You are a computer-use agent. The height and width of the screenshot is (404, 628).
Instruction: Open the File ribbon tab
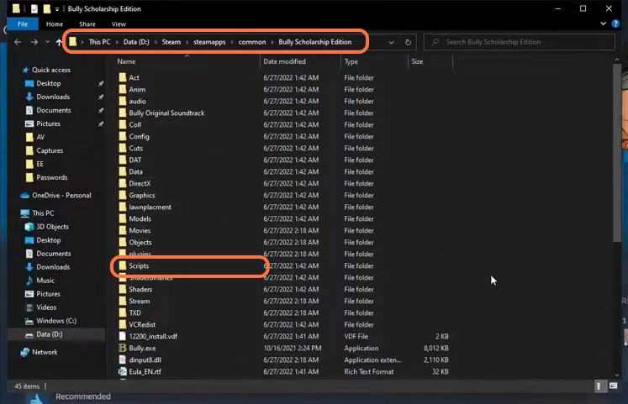(23, 24)
